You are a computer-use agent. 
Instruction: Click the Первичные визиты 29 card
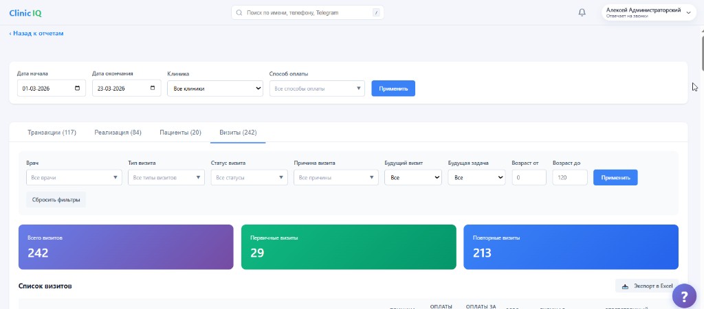point(349,247)
